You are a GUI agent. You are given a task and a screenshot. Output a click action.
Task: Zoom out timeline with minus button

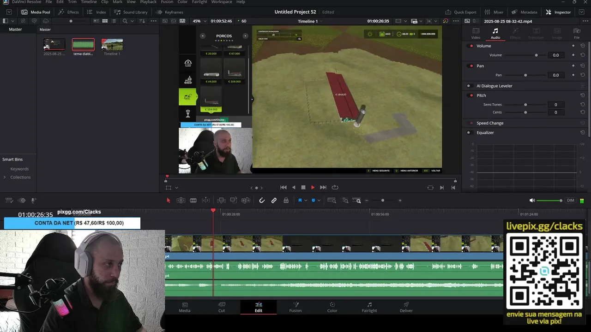point(367,201)
